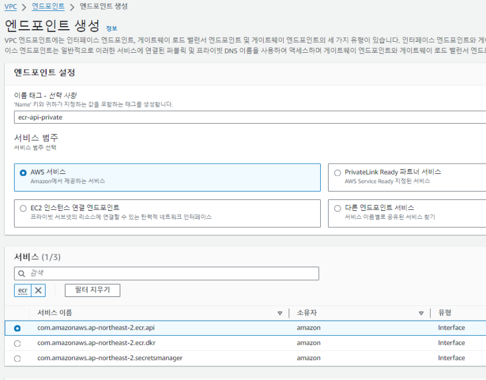Viewport: 486px width, 380px height.
Task: Click the ecr filter token
Action: click(x=23, y=290)
